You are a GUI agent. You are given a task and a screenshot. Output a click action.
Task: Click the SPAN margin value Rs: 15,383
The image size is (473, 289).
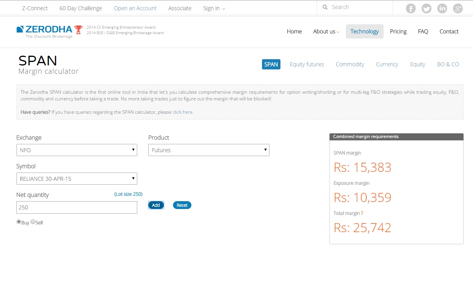[362, 167]
